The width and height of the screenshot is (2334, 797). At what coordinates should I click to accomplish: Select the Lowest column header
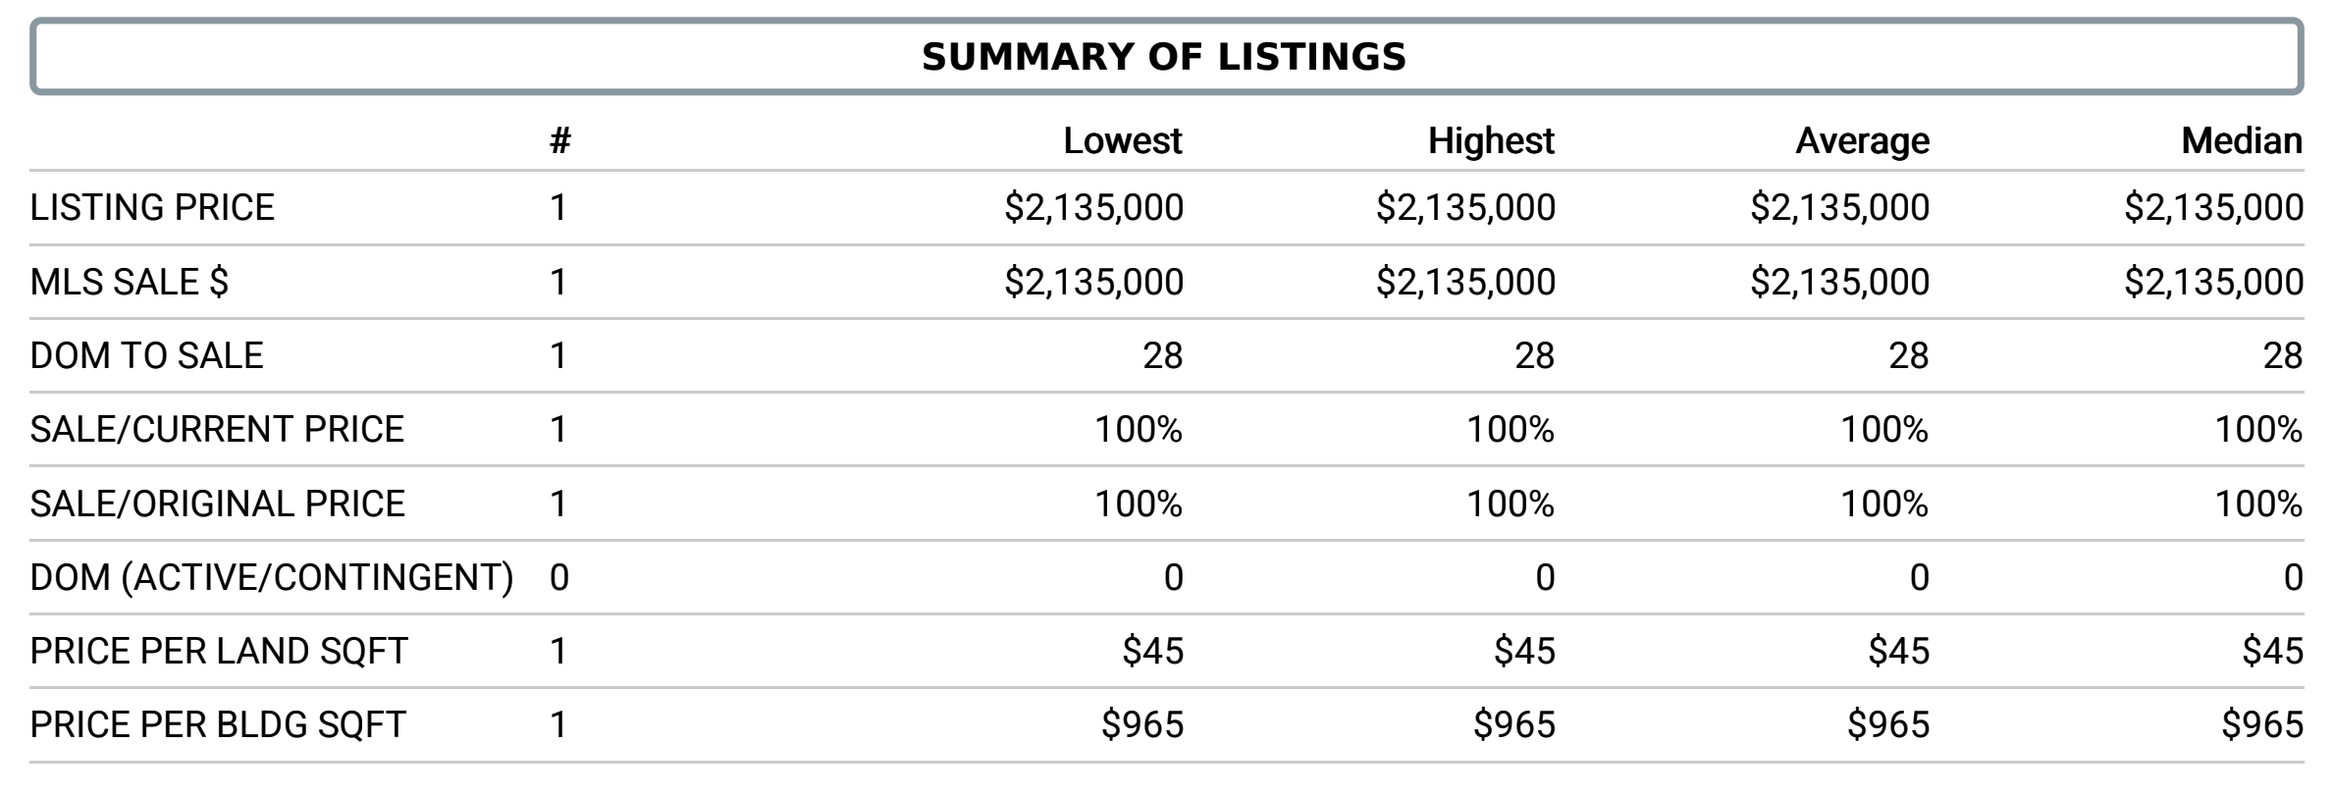(x=1123, y=141)
